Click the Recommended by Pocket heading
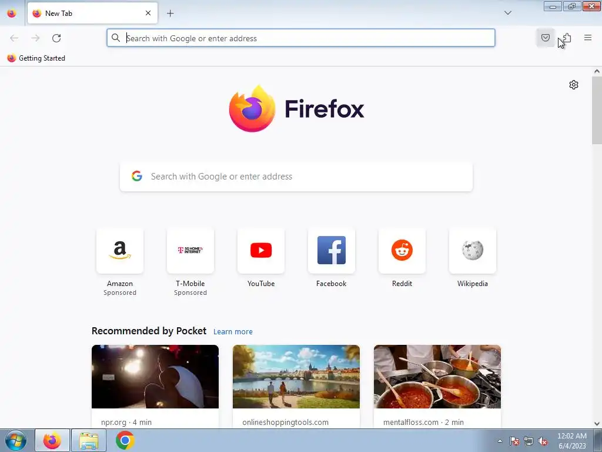This screenshot has width=602, height=452. (x=149, y=331)
